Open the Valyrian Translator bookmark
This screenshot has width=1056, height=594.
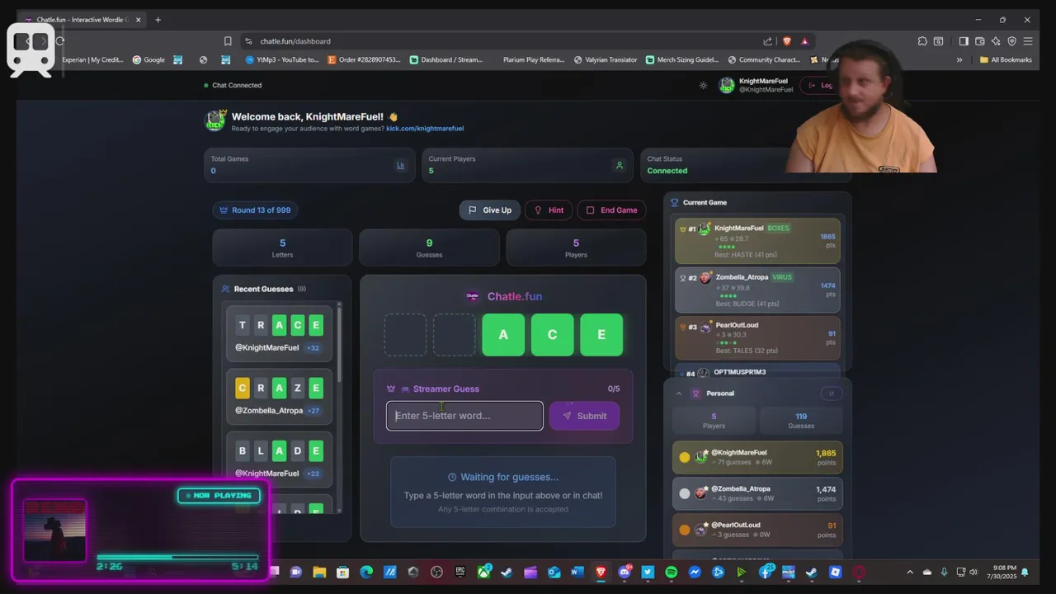pos(606,59)
